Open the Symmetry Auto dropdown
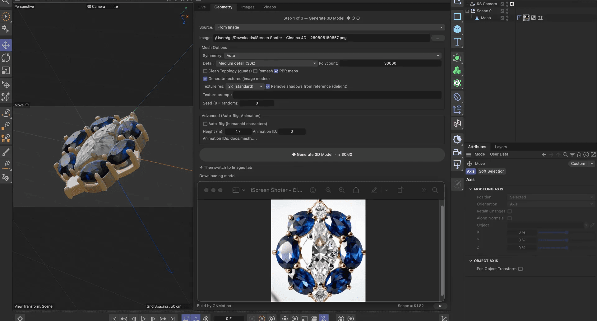The width and height of the screenshot is (597, 321). tap(333, 56)
